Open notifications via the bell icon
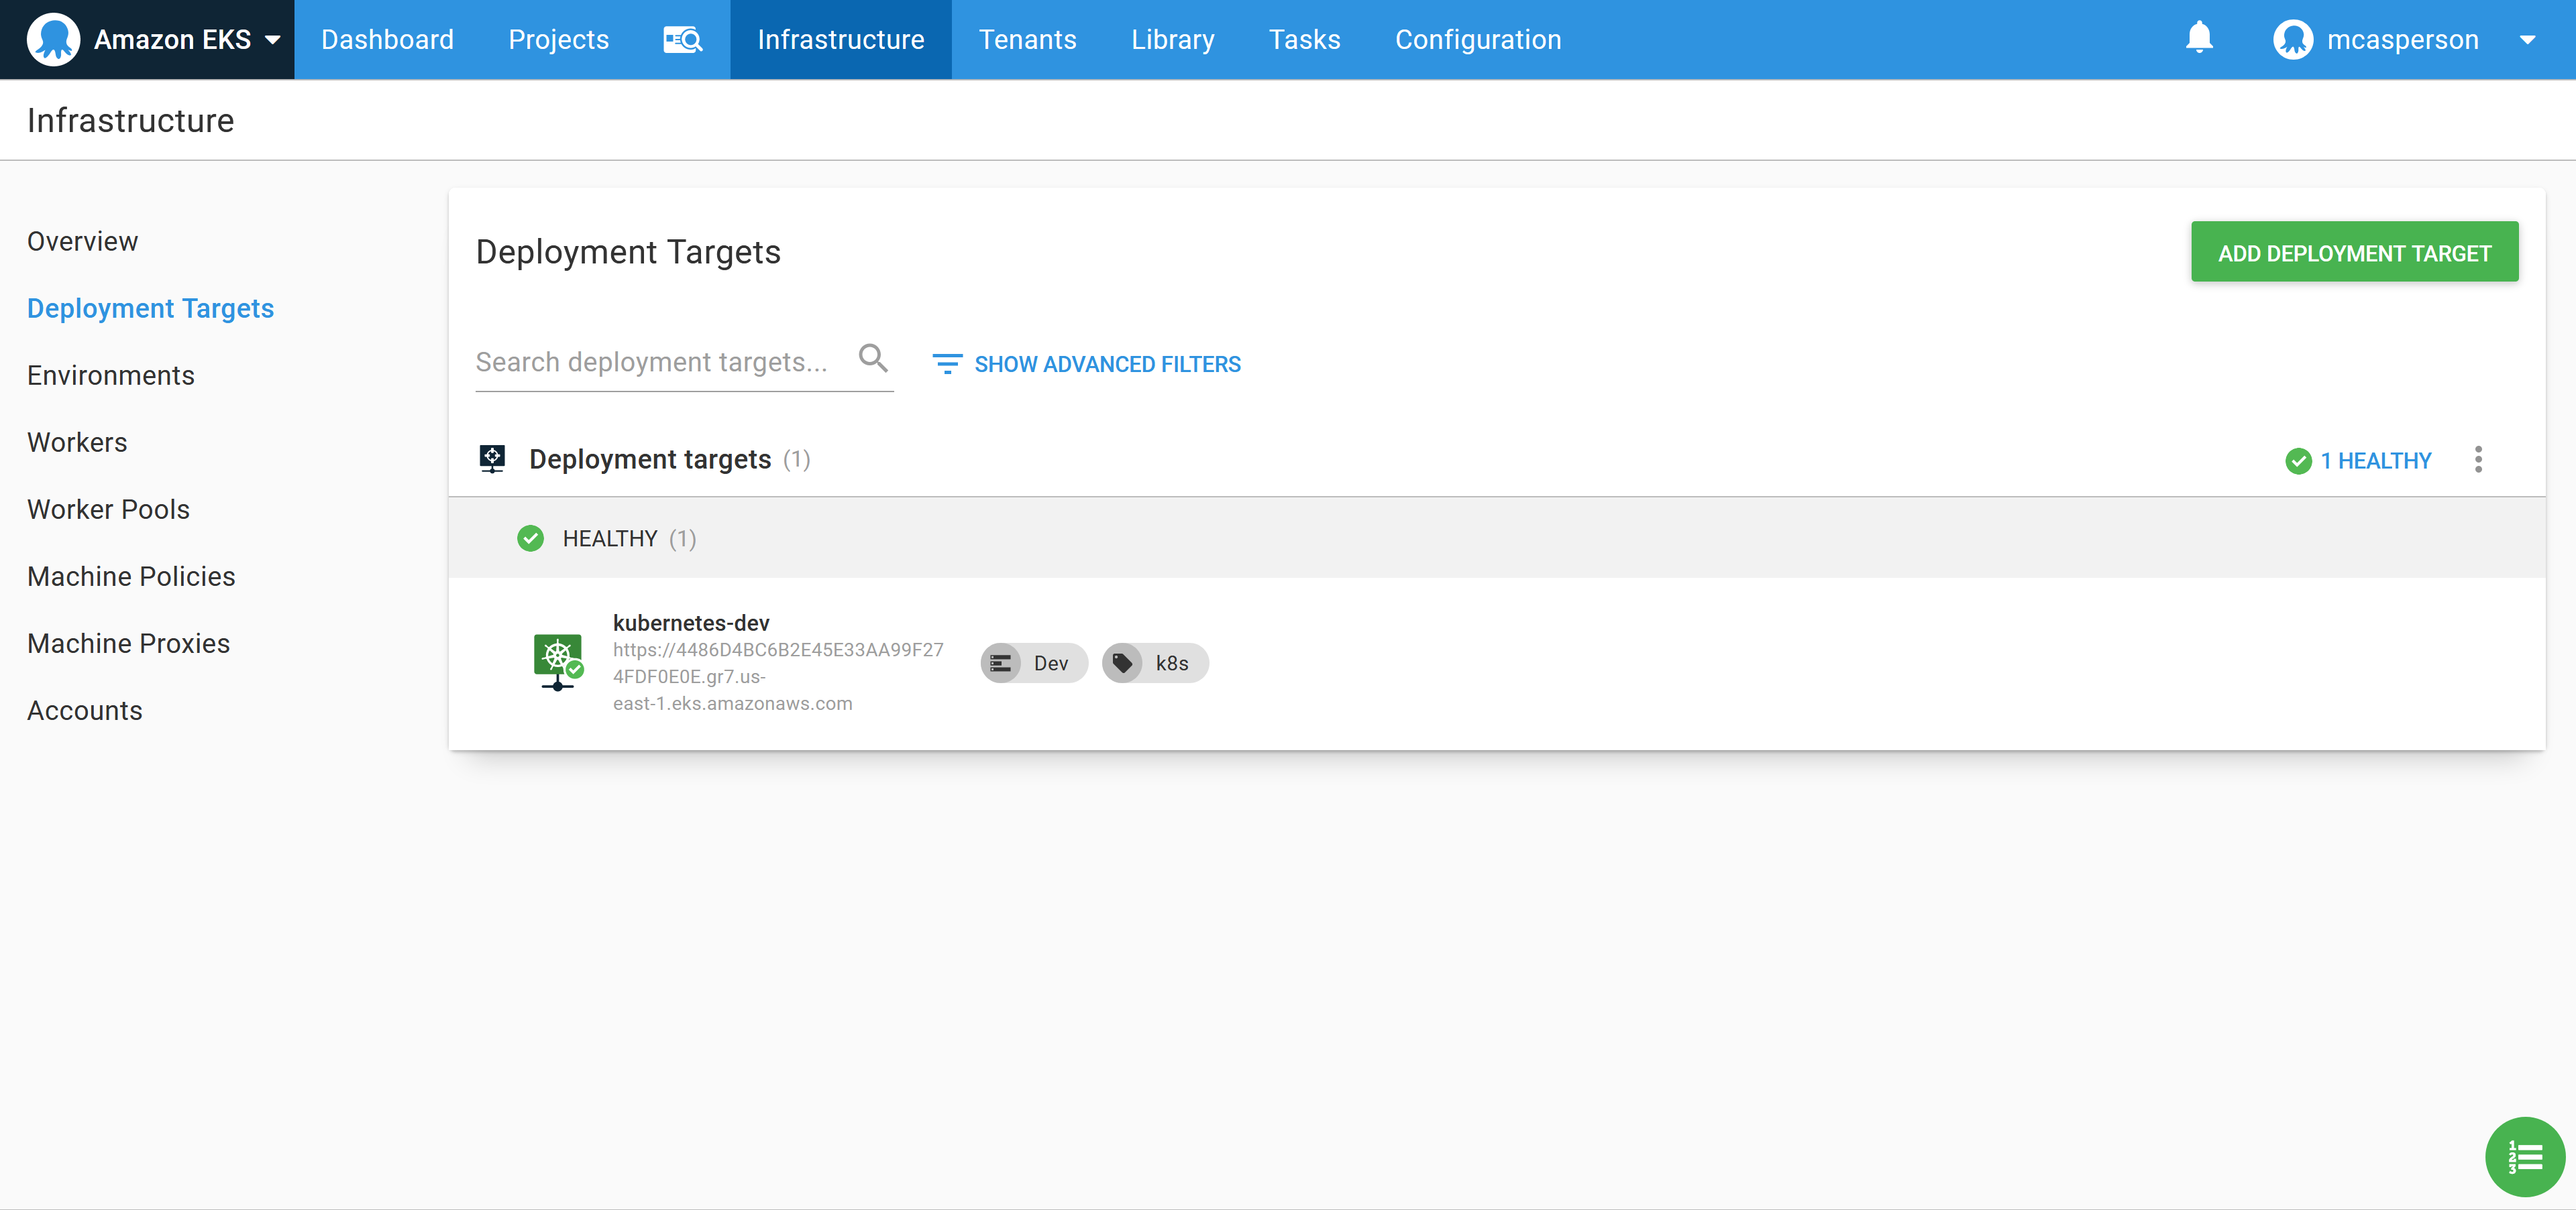The image size is (2576, 1210). tap(2200, 39)
